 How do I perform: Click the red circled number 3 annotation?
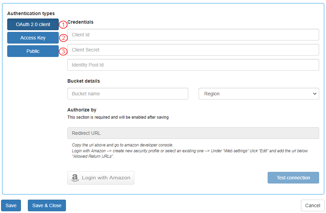point(63,51)
